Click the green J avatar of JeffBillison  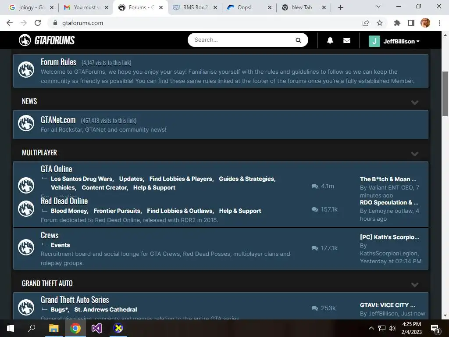click(374, 41)
